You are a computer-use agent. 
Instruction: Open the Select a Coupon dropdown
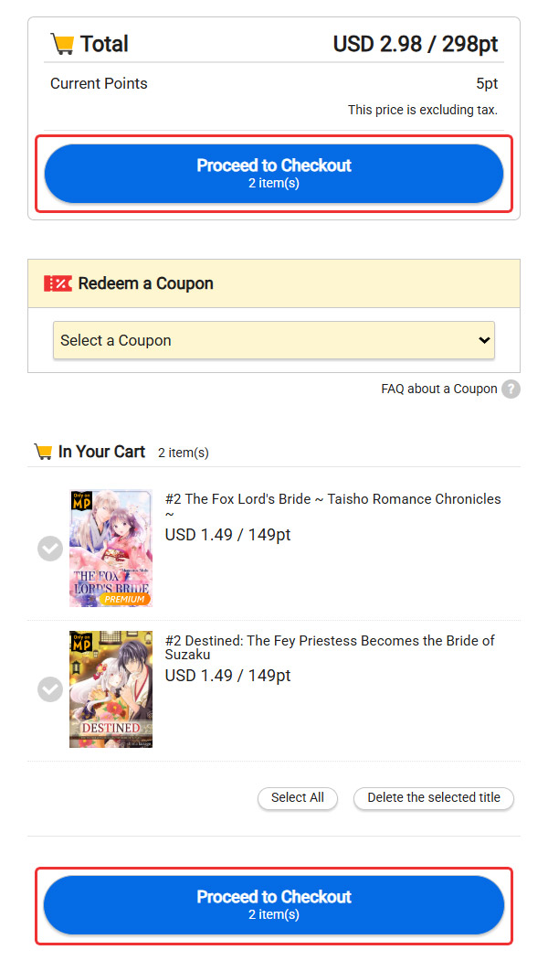274,340
